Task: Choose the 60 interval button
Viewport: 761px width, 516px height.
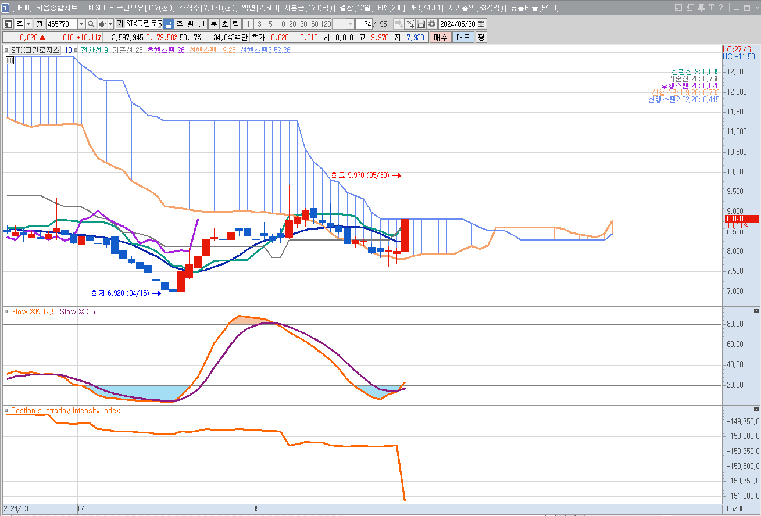Action: (x=315, y=24)
